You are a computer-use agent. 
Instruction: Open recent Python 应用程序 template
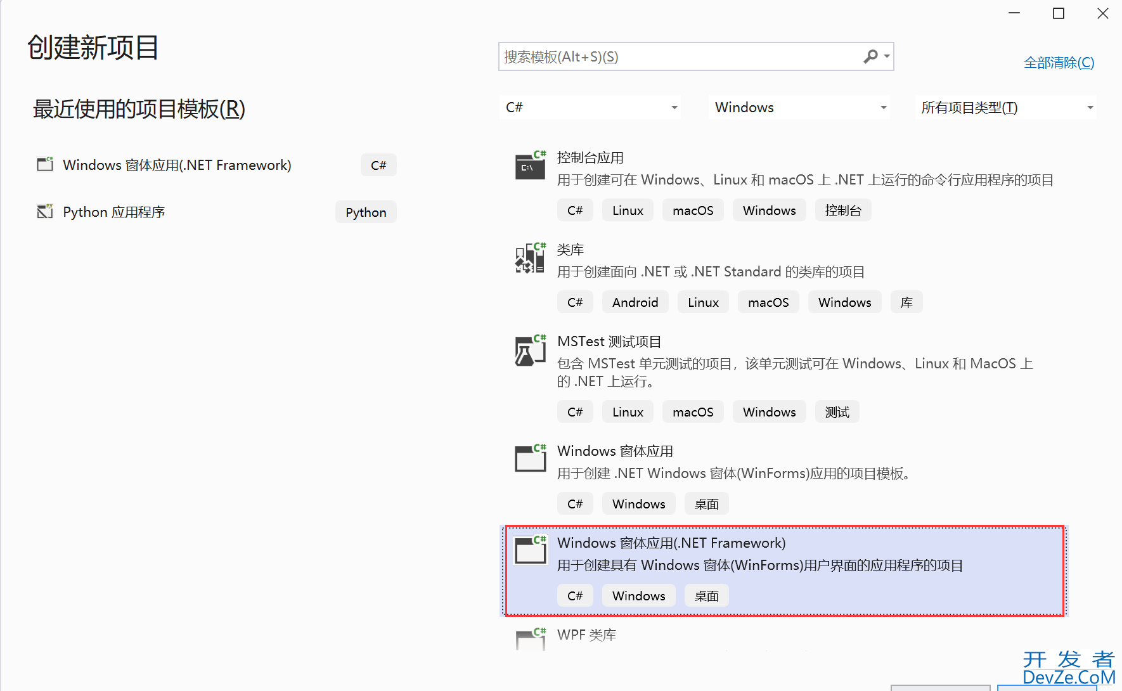pos(216,212)
